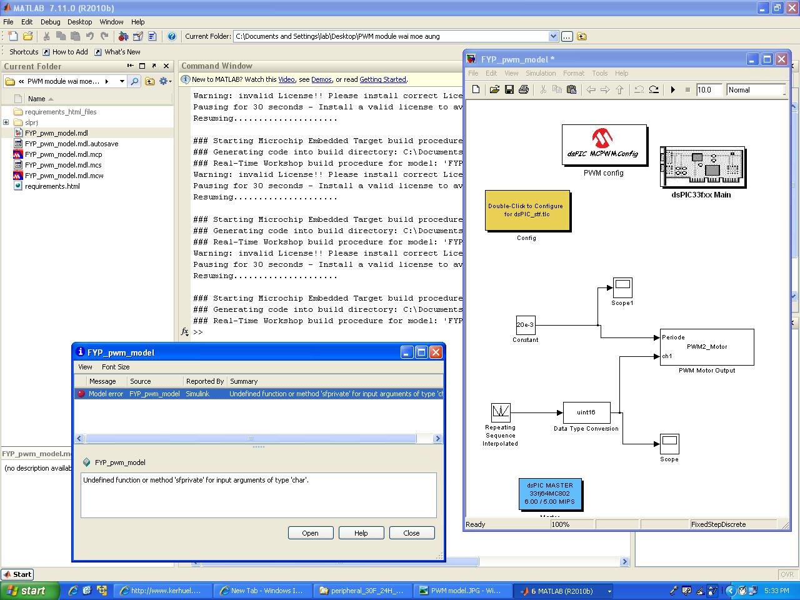Click Paste icon in Simulink toolbar

(571, 90)
